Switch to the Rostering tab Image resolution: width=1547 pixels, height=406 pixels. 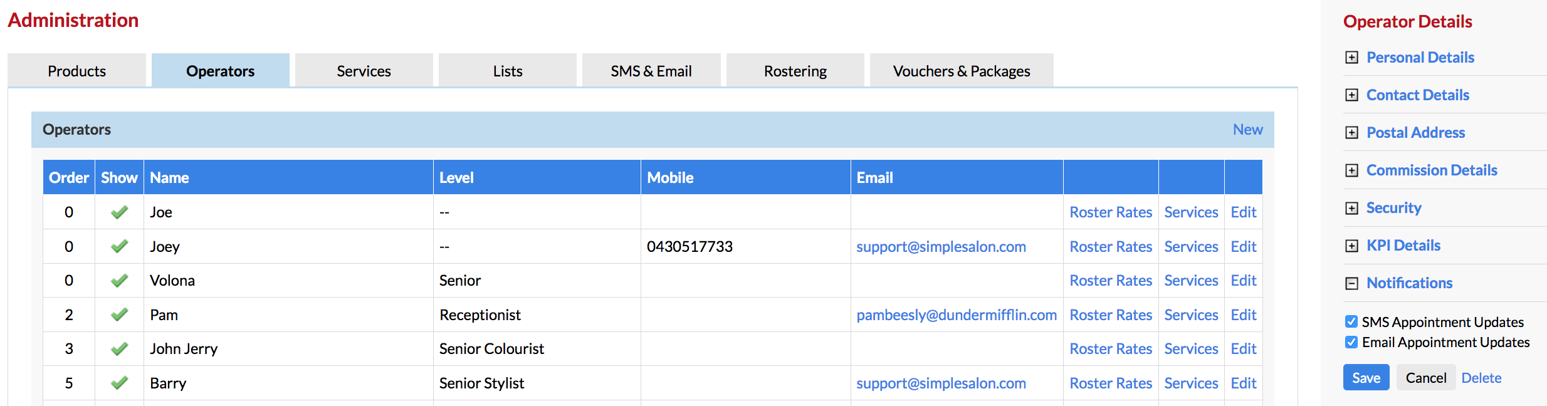coord(795,71)
